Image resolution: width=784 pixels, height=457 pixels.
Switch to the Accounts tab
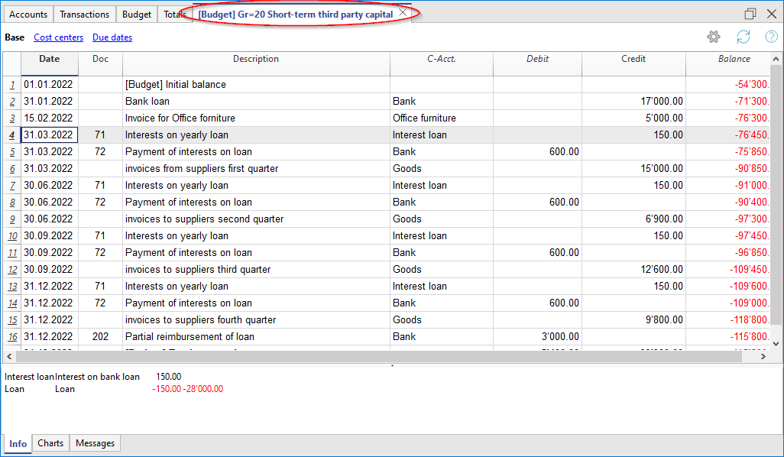tap(28, 15)
